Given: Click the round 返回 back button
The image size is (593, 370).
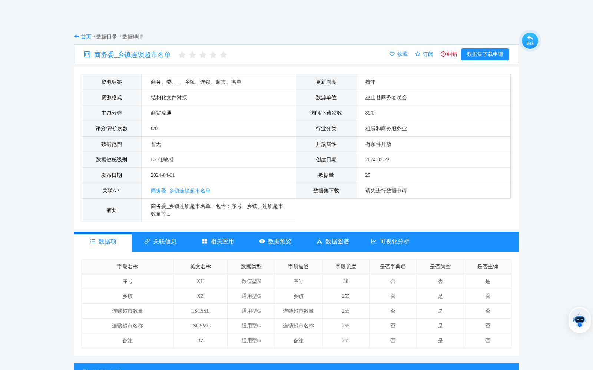Looking at the screenshot, I should coord(530,40).
